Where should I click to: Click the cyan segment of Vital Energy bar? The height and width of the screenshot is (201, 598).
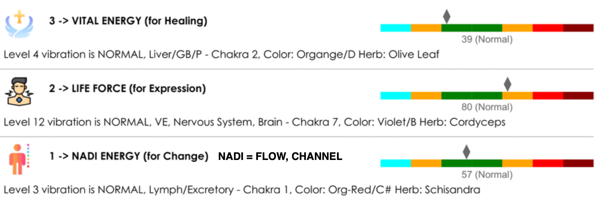click(396, 28)
